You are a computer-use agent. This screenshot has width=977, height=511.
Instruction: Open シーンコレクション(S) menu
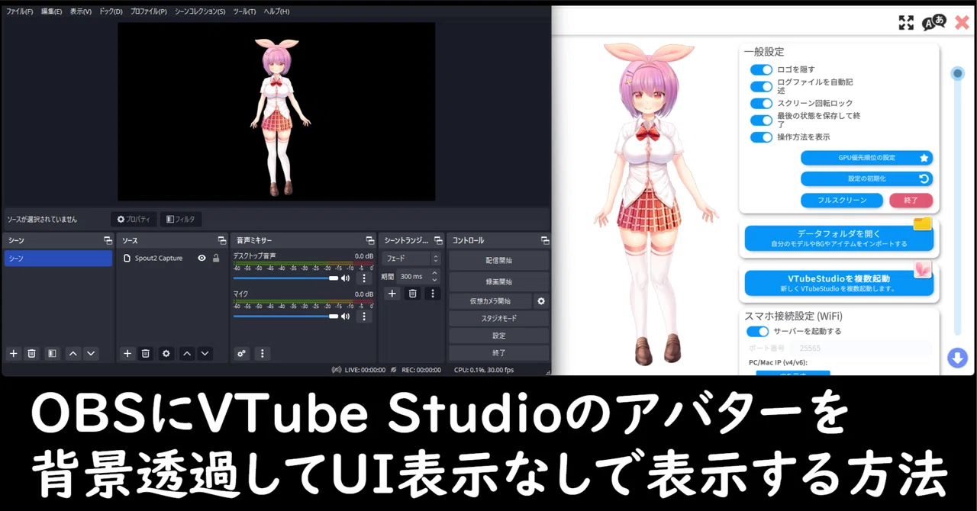[200, 11]
